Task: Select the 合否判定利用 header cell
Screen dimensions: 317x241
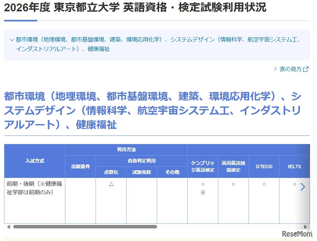Action: click(141, 161)
